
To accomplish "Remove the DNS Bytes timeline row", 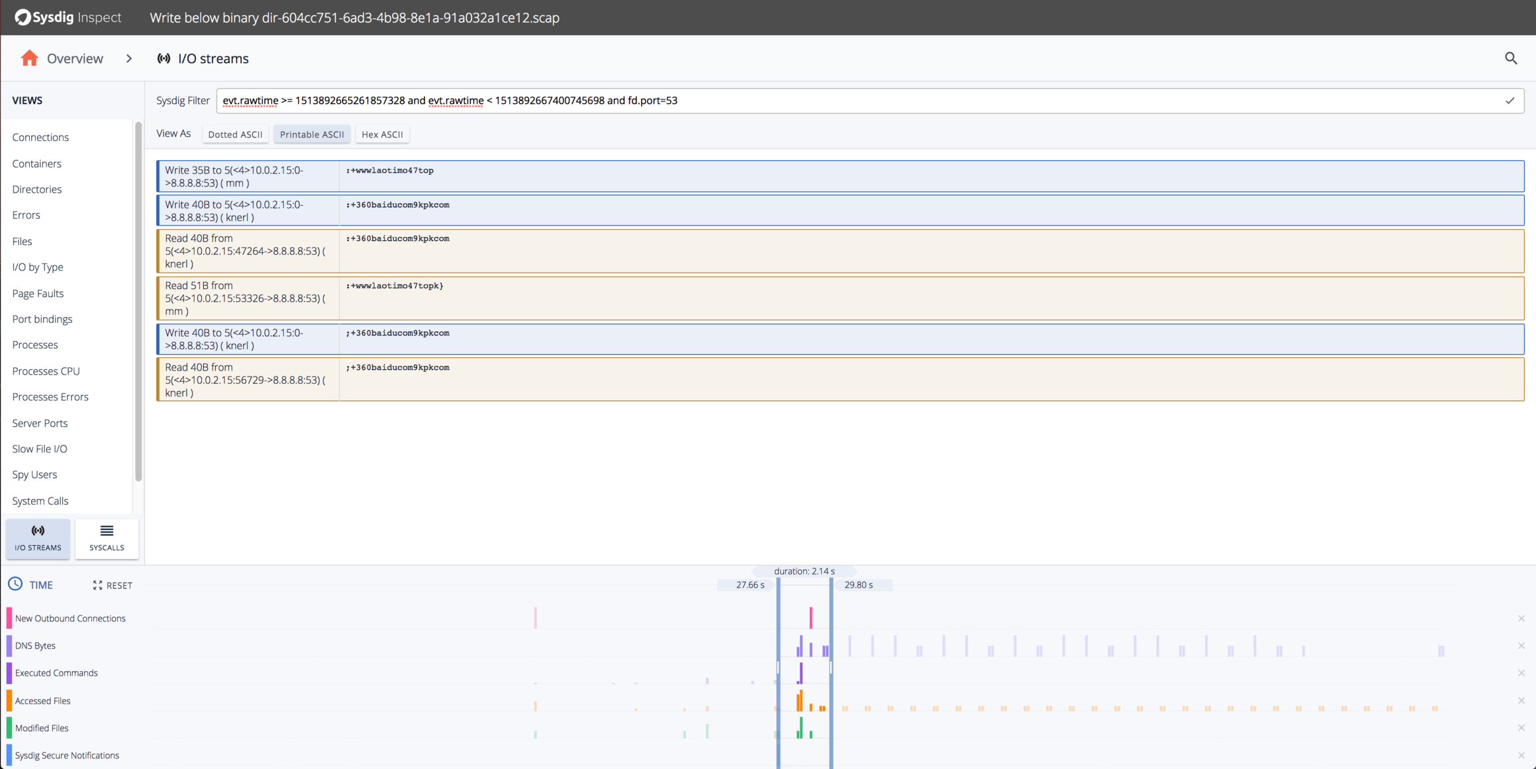I will pos(1521,646).
